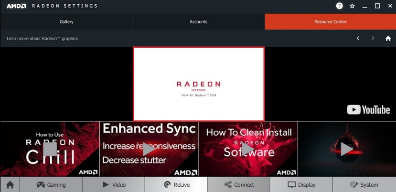Image resolution: width=396 pixels, height=192 pixels.
Task: Close the Radeon Settings window
Action: (390, 6)
